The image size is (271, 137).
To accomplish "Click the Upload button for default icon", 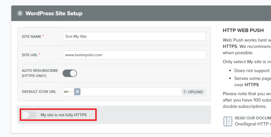I will (x=193, y=92).
